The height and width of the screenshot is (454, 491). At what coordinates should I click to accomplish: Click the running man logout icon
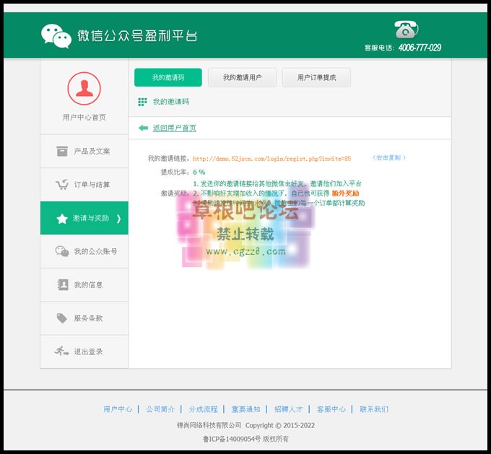61,352
